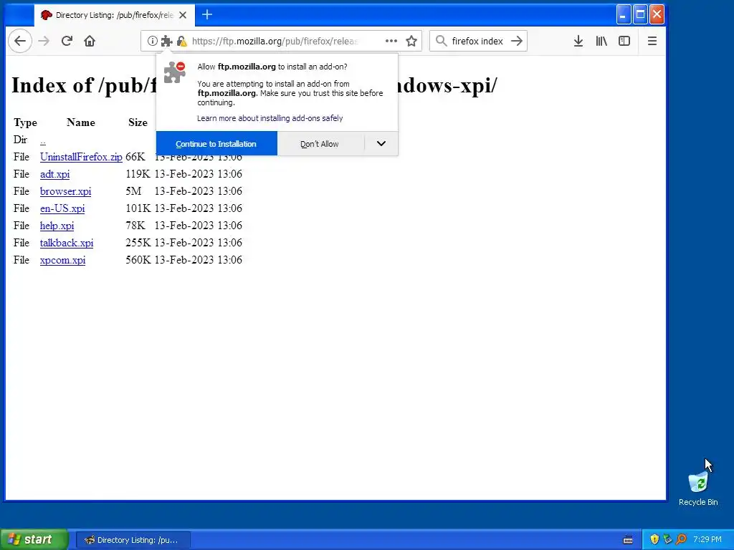Go back using the back arrow button
The image size is (734, 550).
[x=19, y=41]
